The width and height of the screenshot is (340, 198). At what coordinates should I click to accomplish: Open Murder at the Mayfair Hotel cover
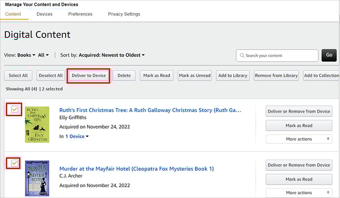[37, 178]
